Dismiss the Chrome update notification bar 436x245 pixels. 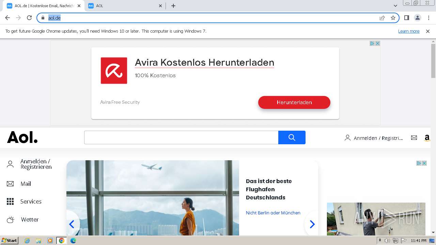pyautogui.click(x=428, y=31)
